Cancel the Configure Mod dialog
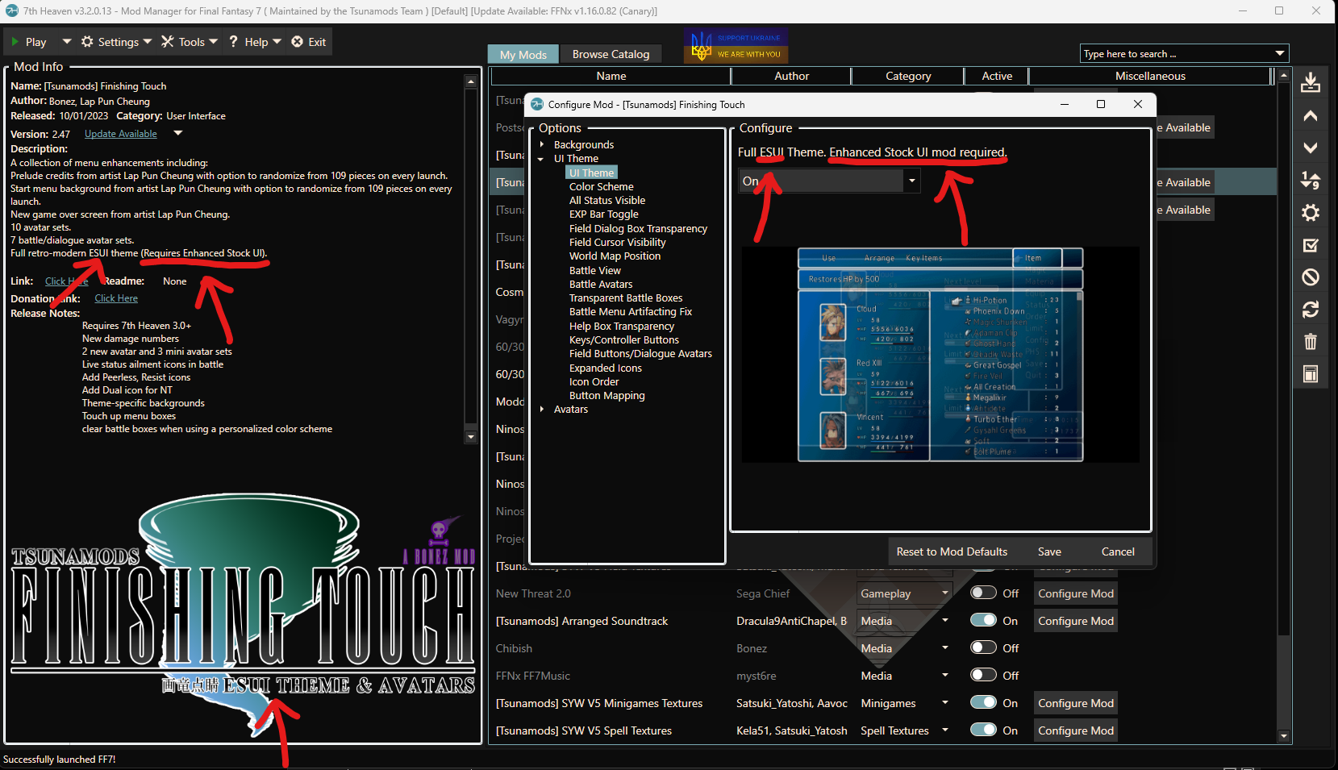The height and width of the screenshot is (770, 1338). [x=1118, y=551]
